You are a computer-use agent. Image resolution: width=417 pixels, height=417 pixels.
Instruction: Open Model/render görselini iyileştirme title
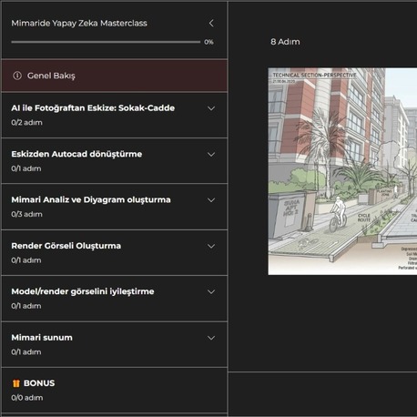tap(83, 291)
